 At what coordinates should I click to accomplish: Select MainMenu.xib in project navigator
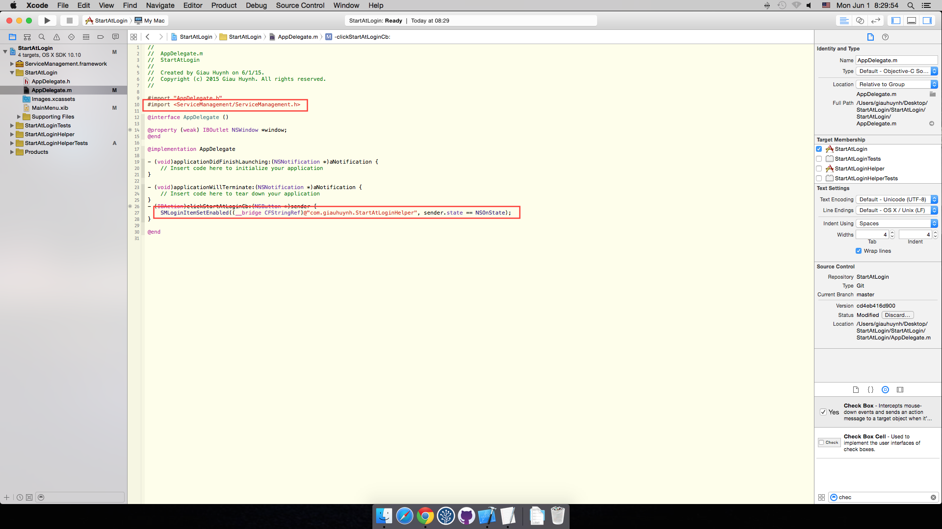(50, 108)
